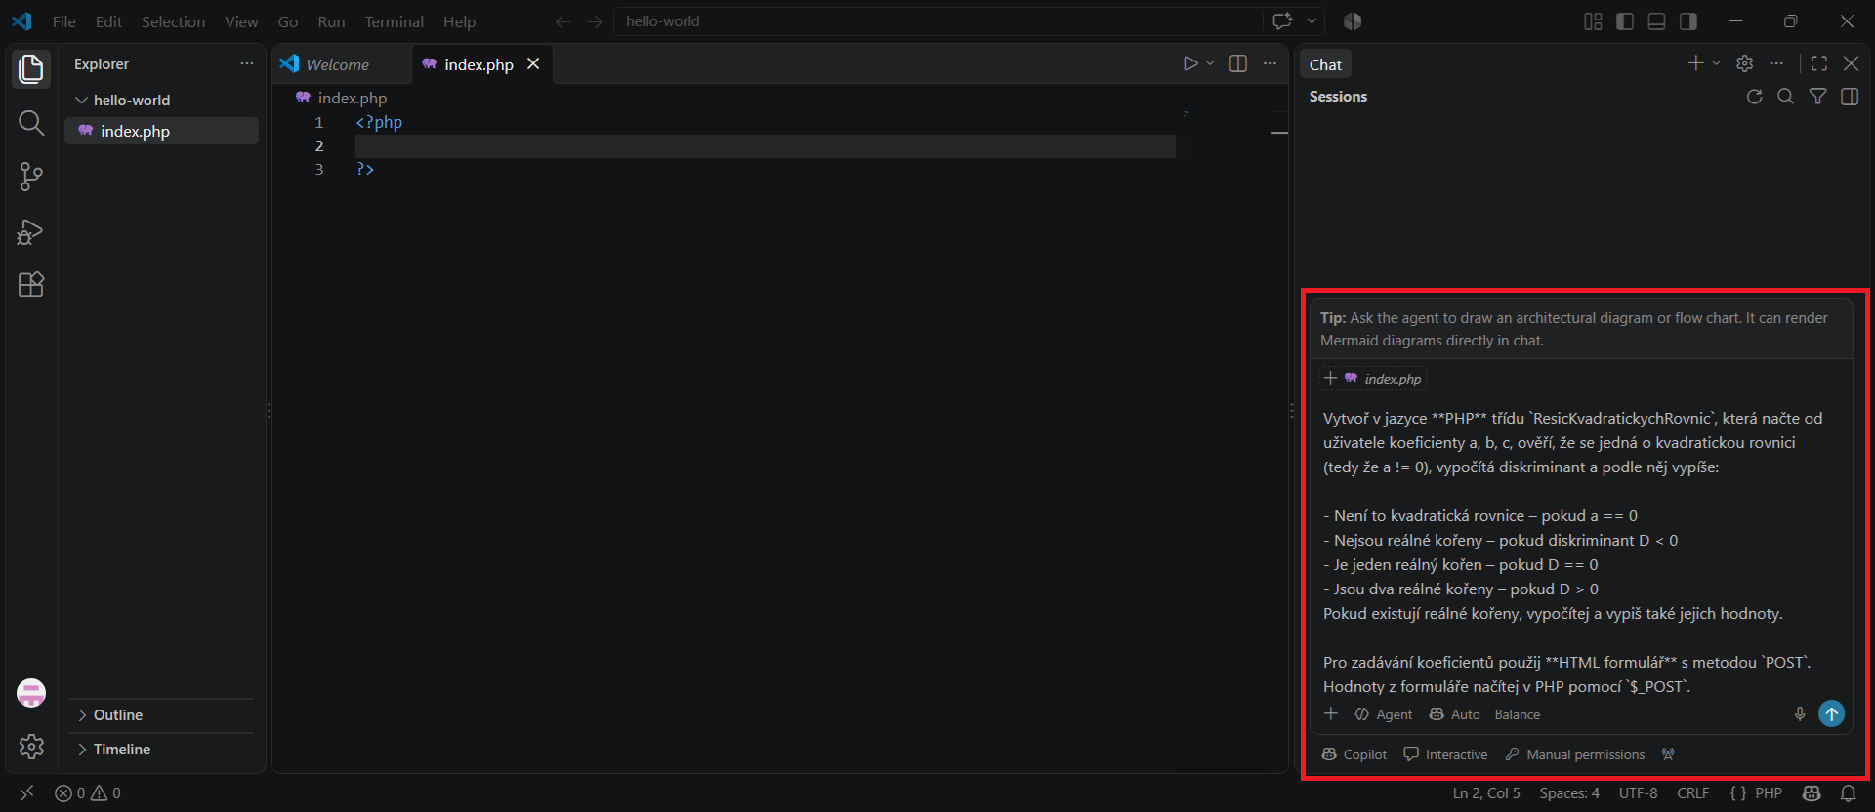Click the hello-world search box in the title bar

click(x=937, y=21)
